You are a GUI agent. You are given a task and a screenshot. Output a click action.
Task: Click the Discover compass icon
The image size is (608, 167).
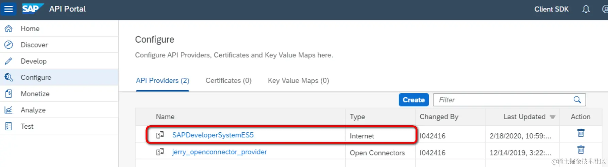pos(9,45)
